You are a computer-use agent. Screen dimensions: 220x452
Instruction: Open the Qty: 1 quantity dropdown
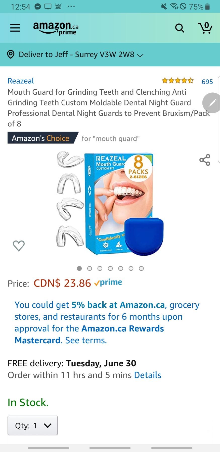[x=33, y=425]
